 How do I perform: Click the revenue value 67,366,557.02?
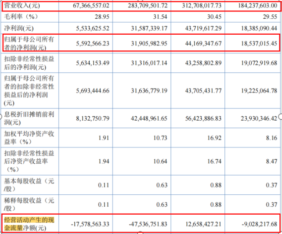(91, 5)
